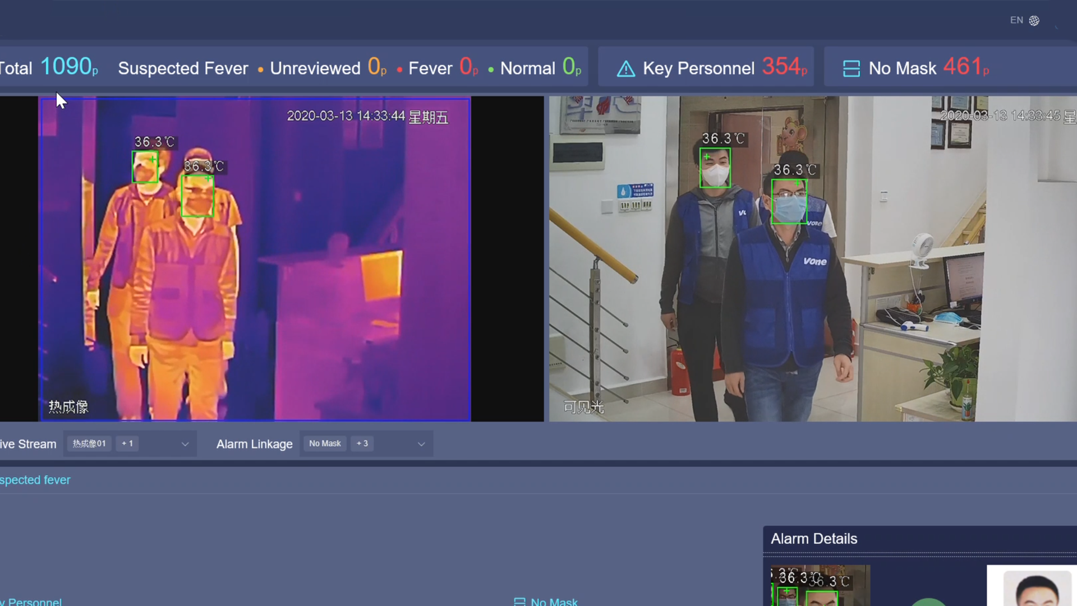Select the Fever 0 count
The width and height of the screenshot is (1077, 606).
point(469,67)
